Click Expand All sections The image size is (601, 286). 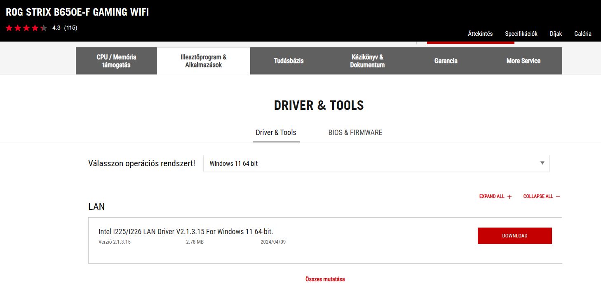pyautogui.click(x=495, y=197)
